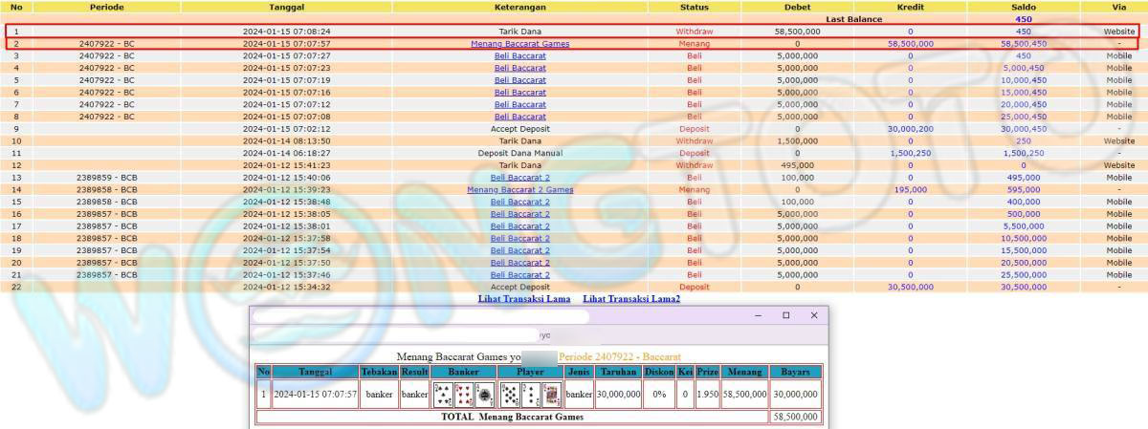Open Beli Baccarat link in row 3

click(x=519, y=55)
